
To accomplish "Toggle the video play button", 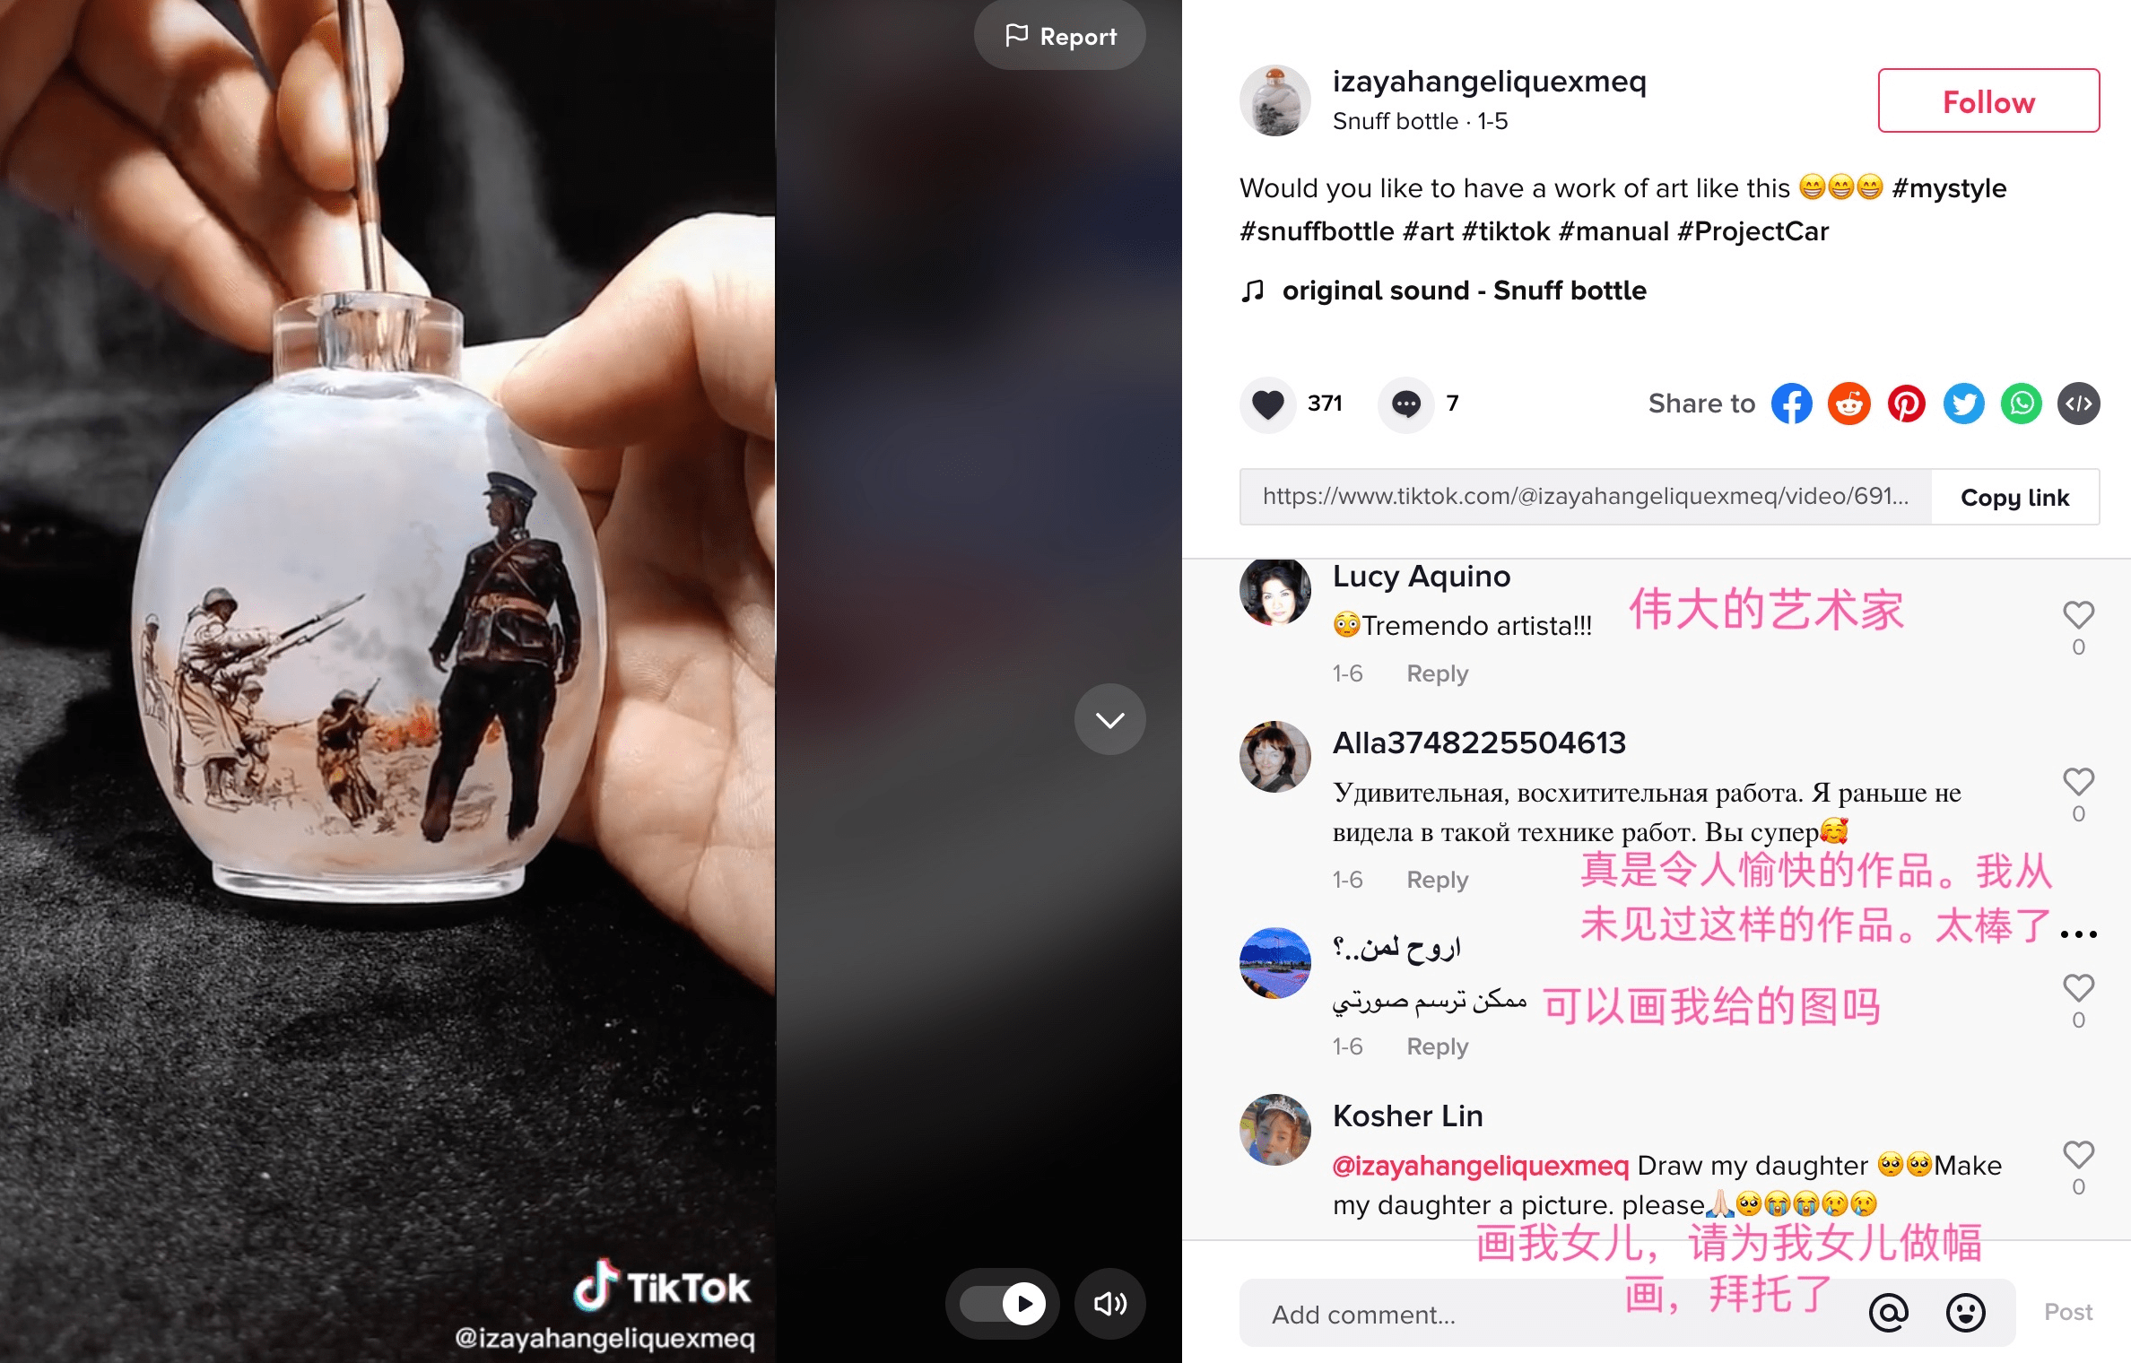I will (1021, 1301).
